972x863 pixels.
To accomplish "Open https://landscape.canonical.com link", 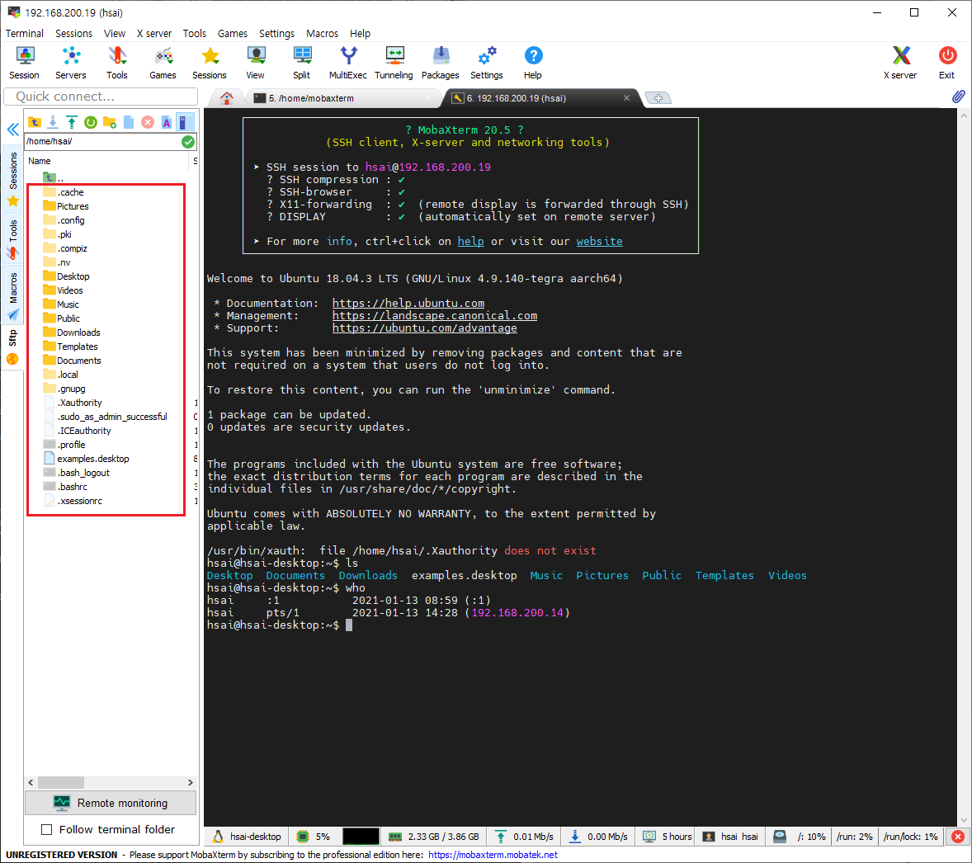I will pyautogui.click(x=435, y=315).
